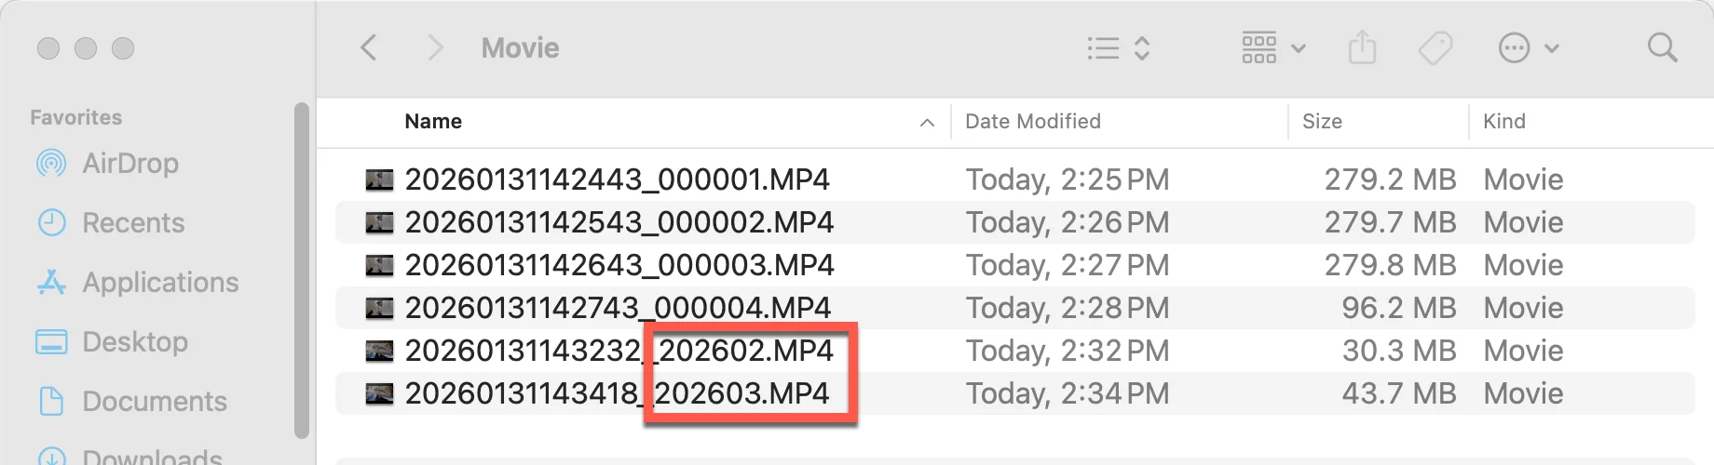
Task: Select AirDrop in the sidebar
Action: tap(107, 164)
